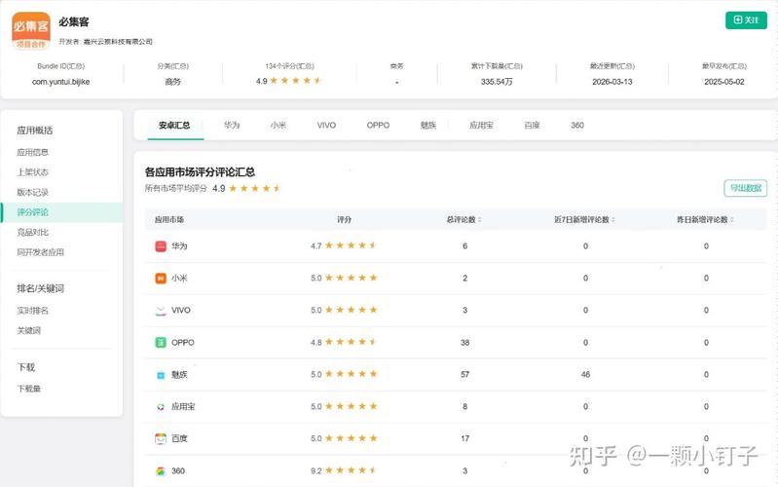Click the 小米 market icon in table
Viewport: 778px width, 487px height.
(161, 278)
